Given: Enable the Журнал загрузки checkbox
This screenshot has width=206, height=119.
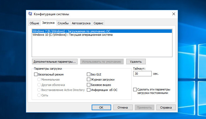Looking at the screenshot, I should 88,80.
